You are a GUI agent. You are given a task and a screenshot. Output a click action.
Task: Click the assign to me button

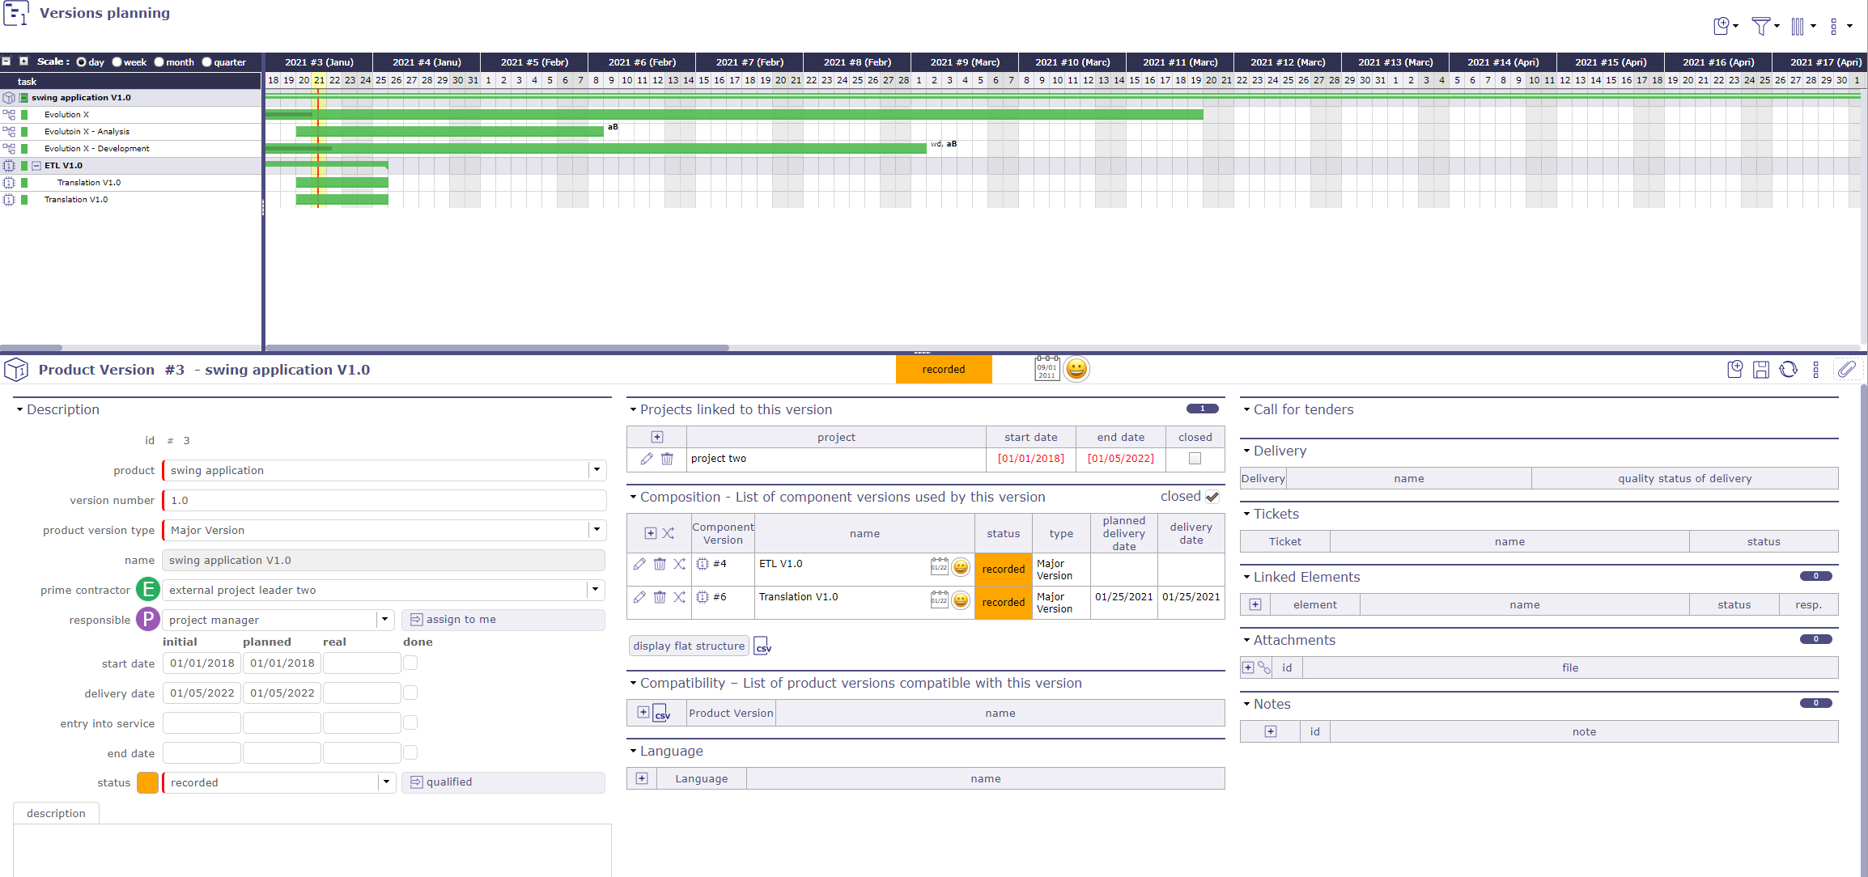pyautogui.click(x=503, y=619)
